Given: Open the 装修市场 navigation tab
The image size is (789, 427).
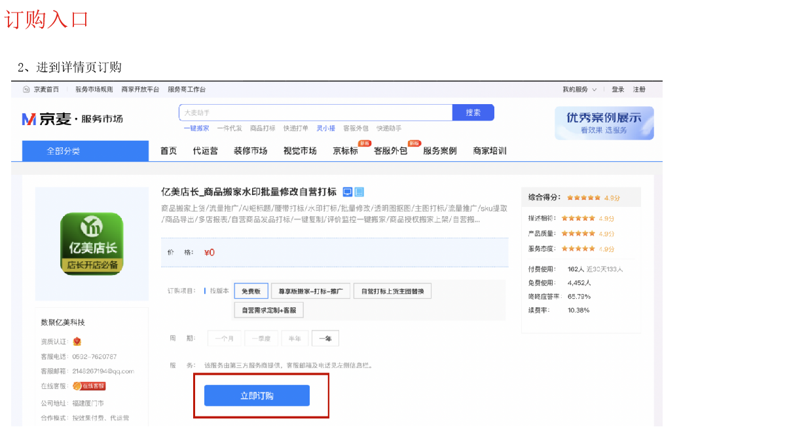Looking at the screenshot, I should pyautogui.click(x=250, y=151).
